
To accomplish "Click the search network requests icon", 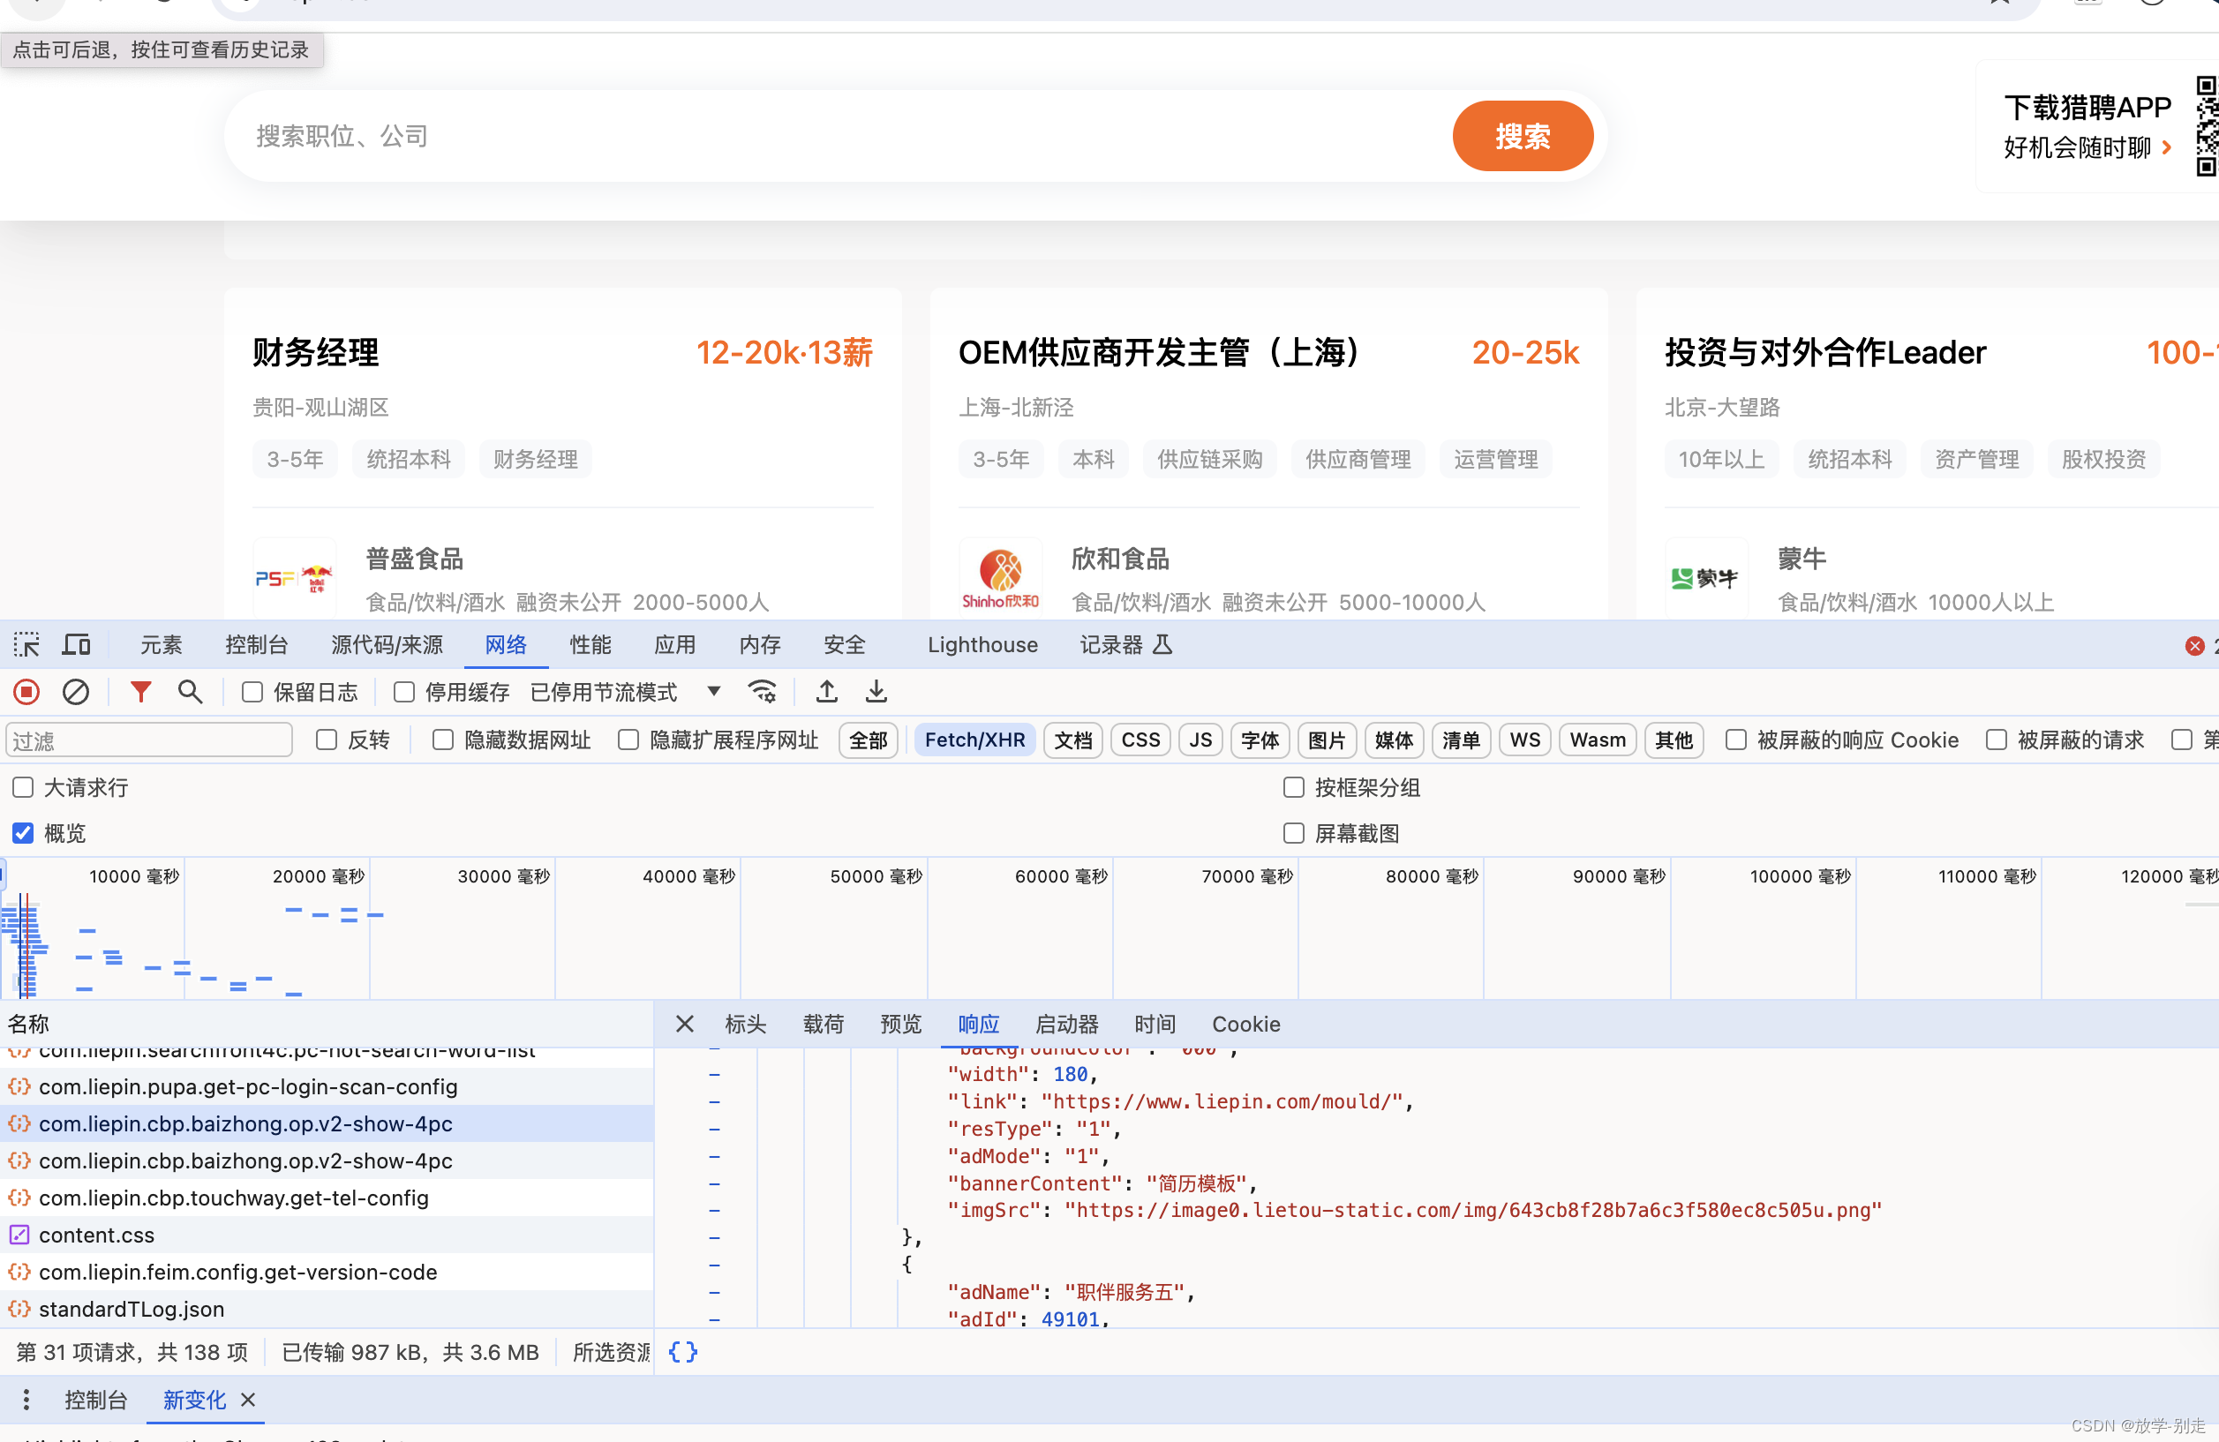I will [x=192, y=692].
